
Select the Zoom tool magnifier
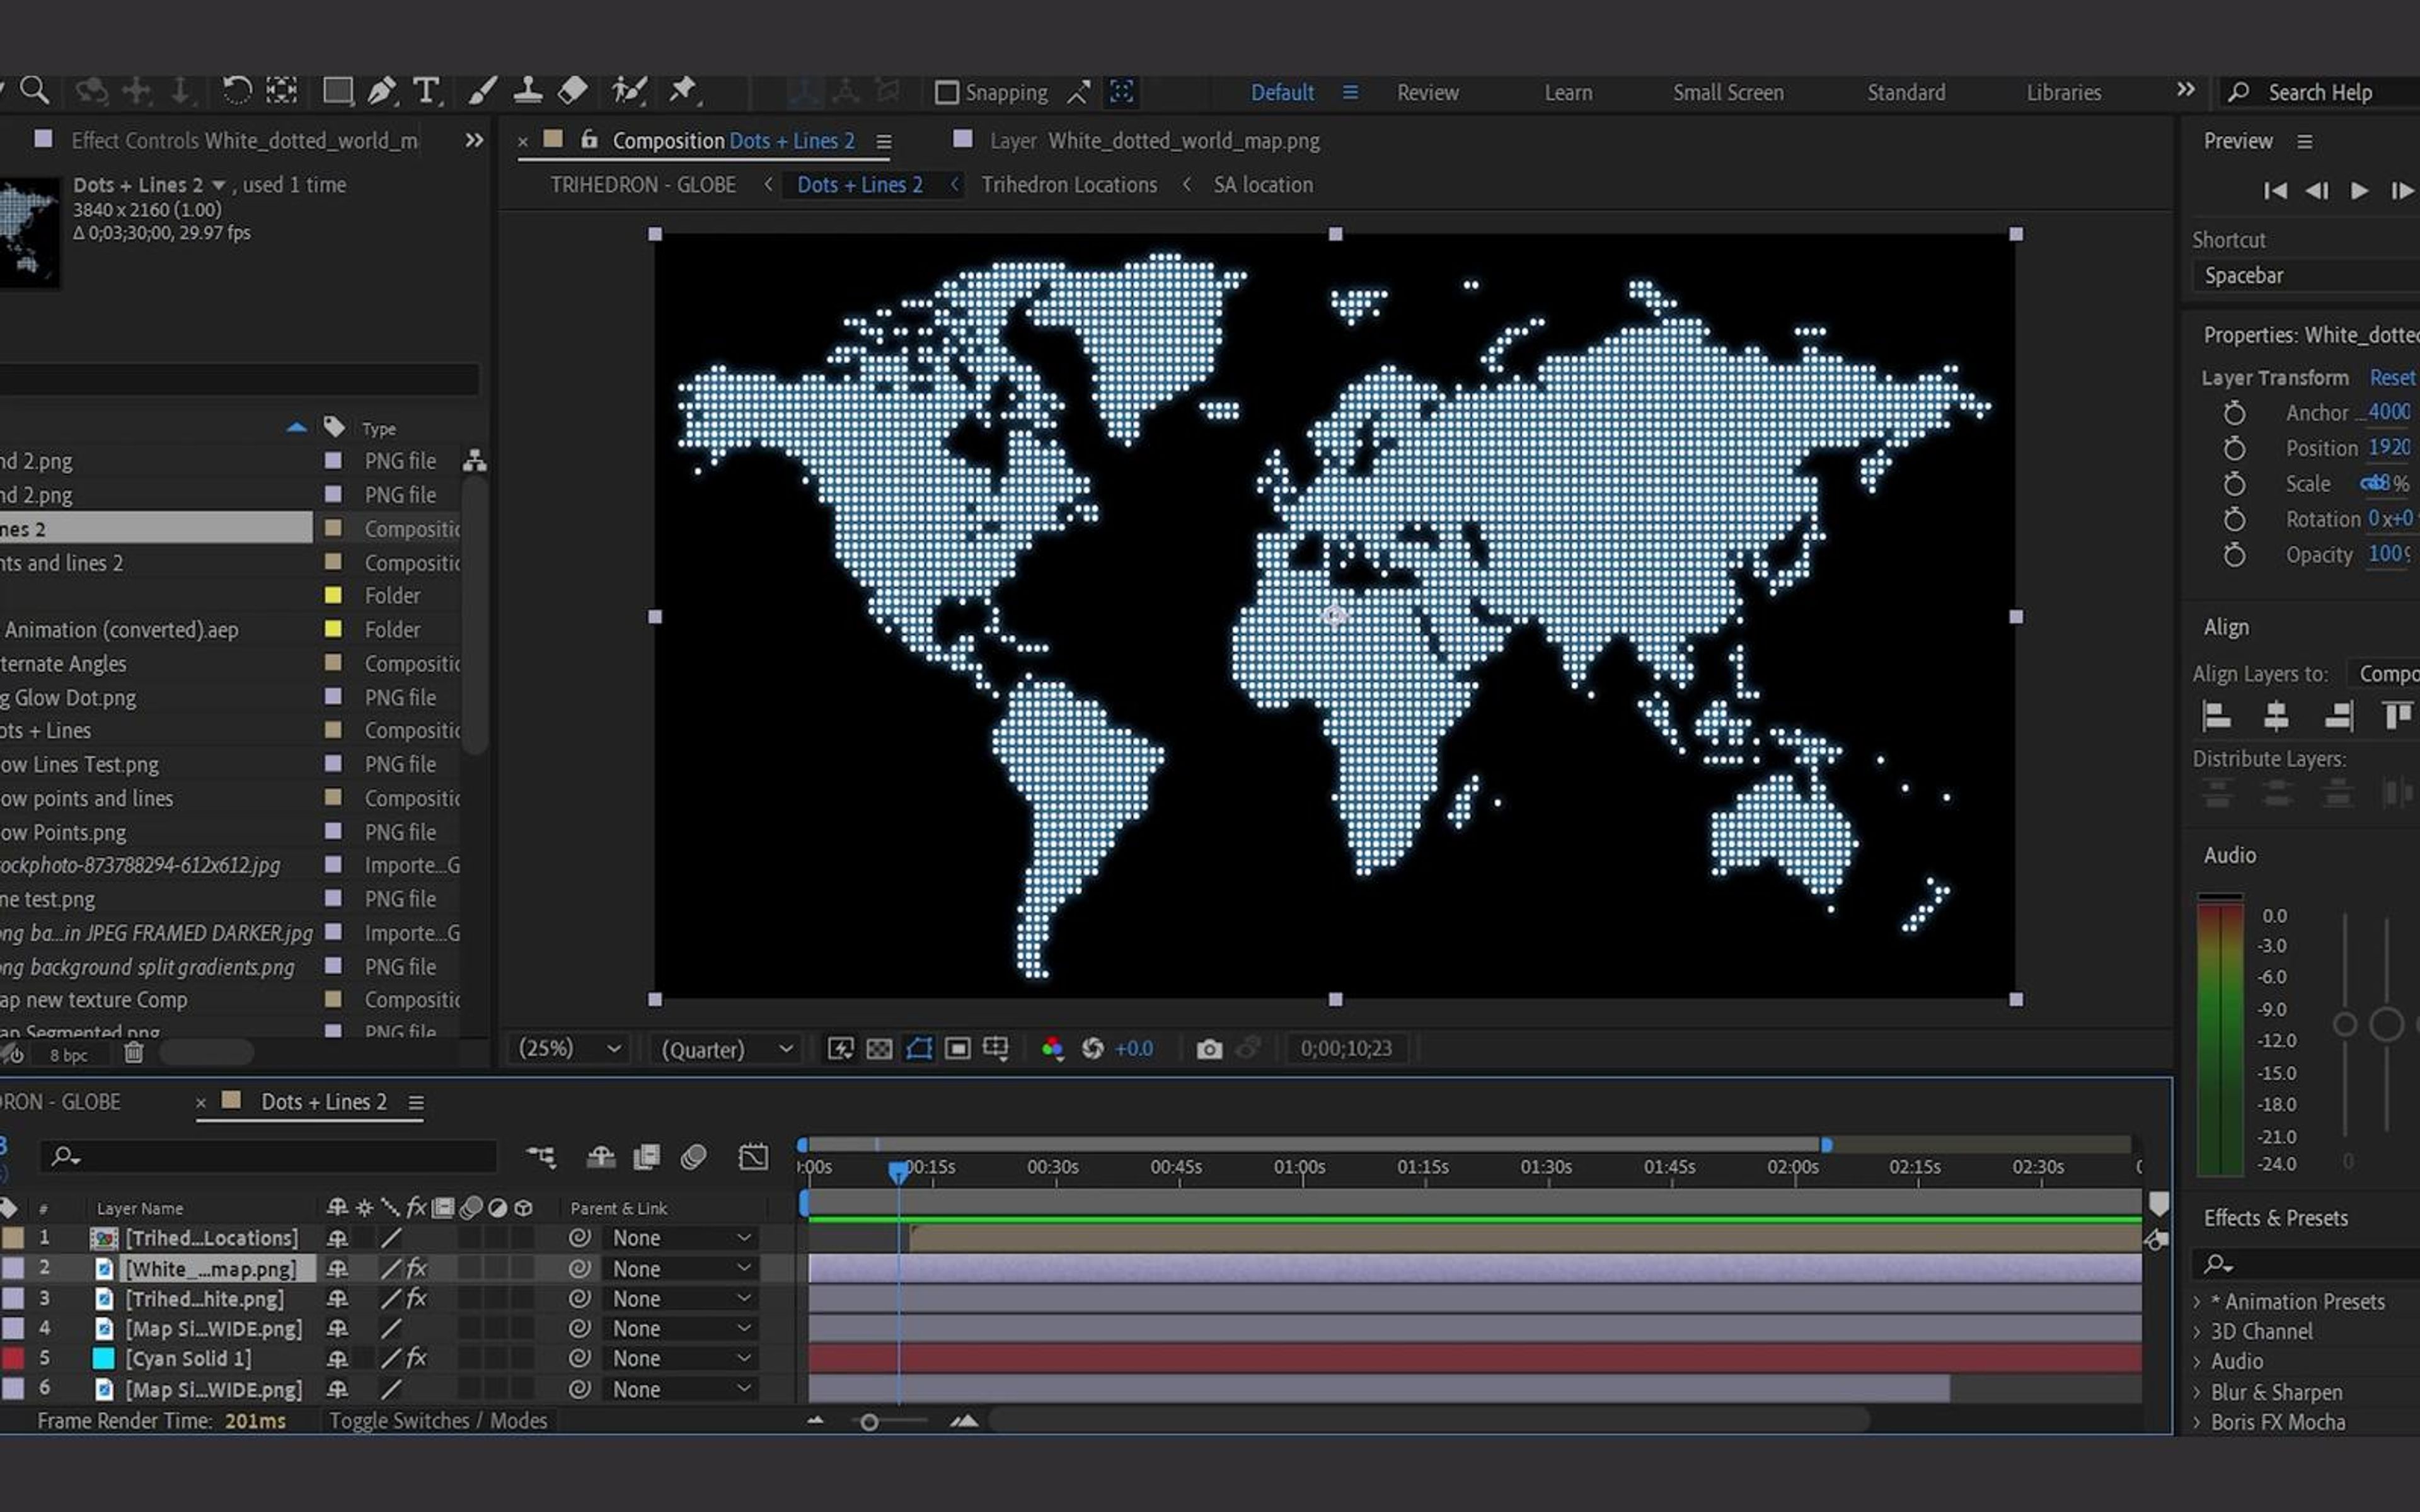pos(35,91)
